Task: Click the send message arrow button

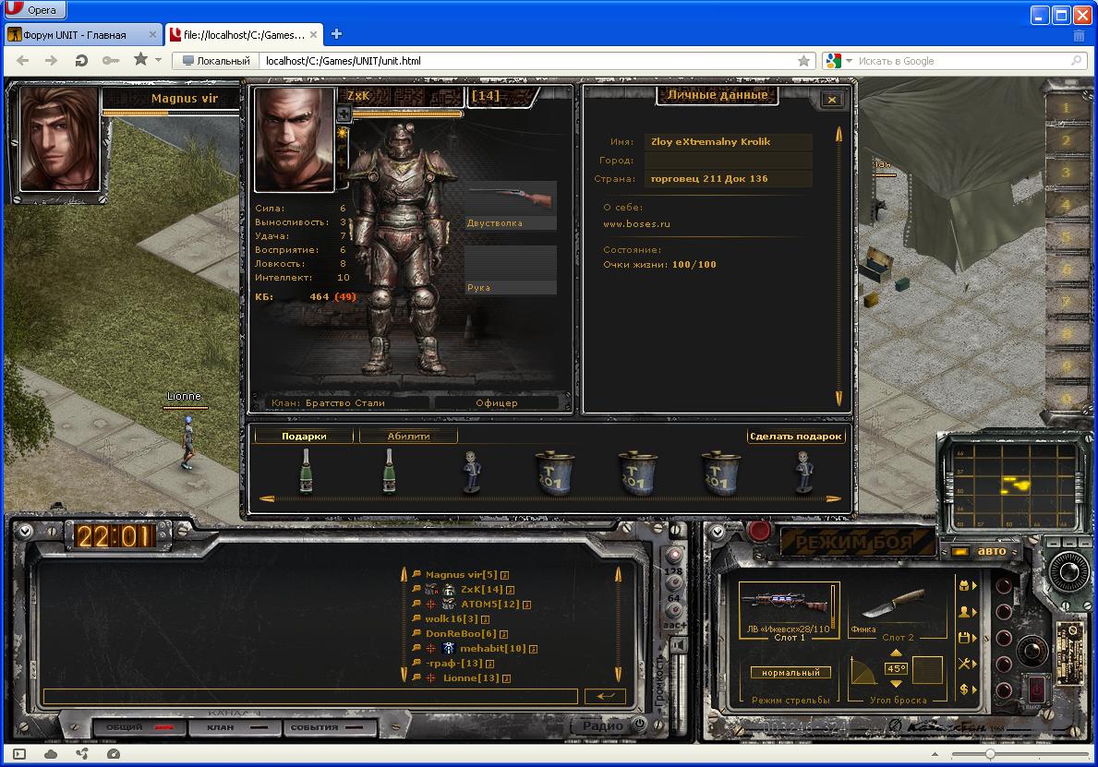Action: pos(605,696)
